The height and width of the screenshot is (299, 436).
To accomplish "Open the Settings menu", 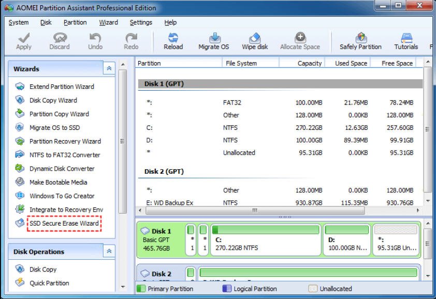I will [141, 23].
